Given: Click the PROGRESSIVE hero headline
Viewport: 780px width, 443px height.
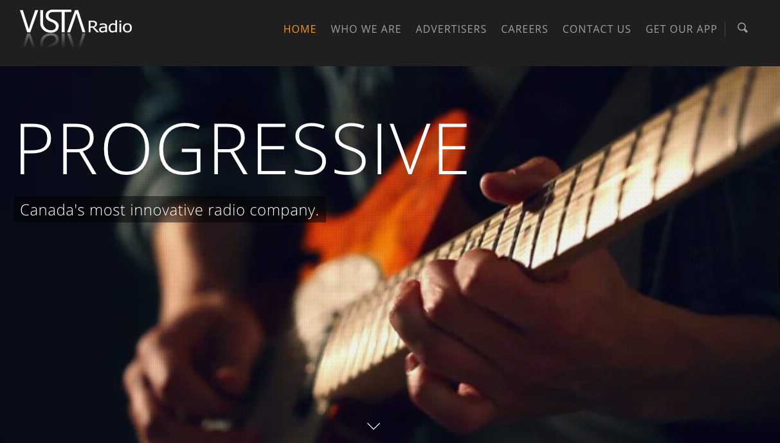Looking at the screenshot, I should point(242,149).
